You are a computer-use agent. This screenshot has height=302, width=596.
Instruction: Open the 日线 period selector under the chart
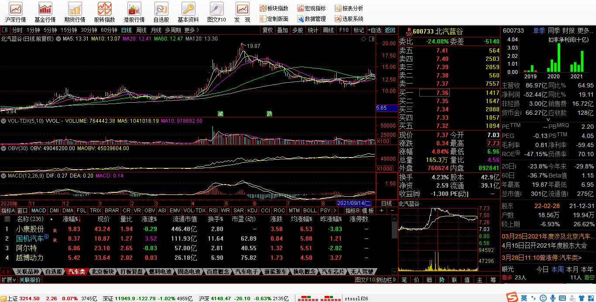click(387, 203)
